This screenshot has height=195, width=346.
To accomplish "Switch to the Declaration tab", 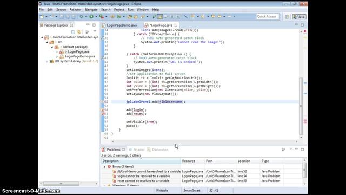I will (x=158, y=149).
